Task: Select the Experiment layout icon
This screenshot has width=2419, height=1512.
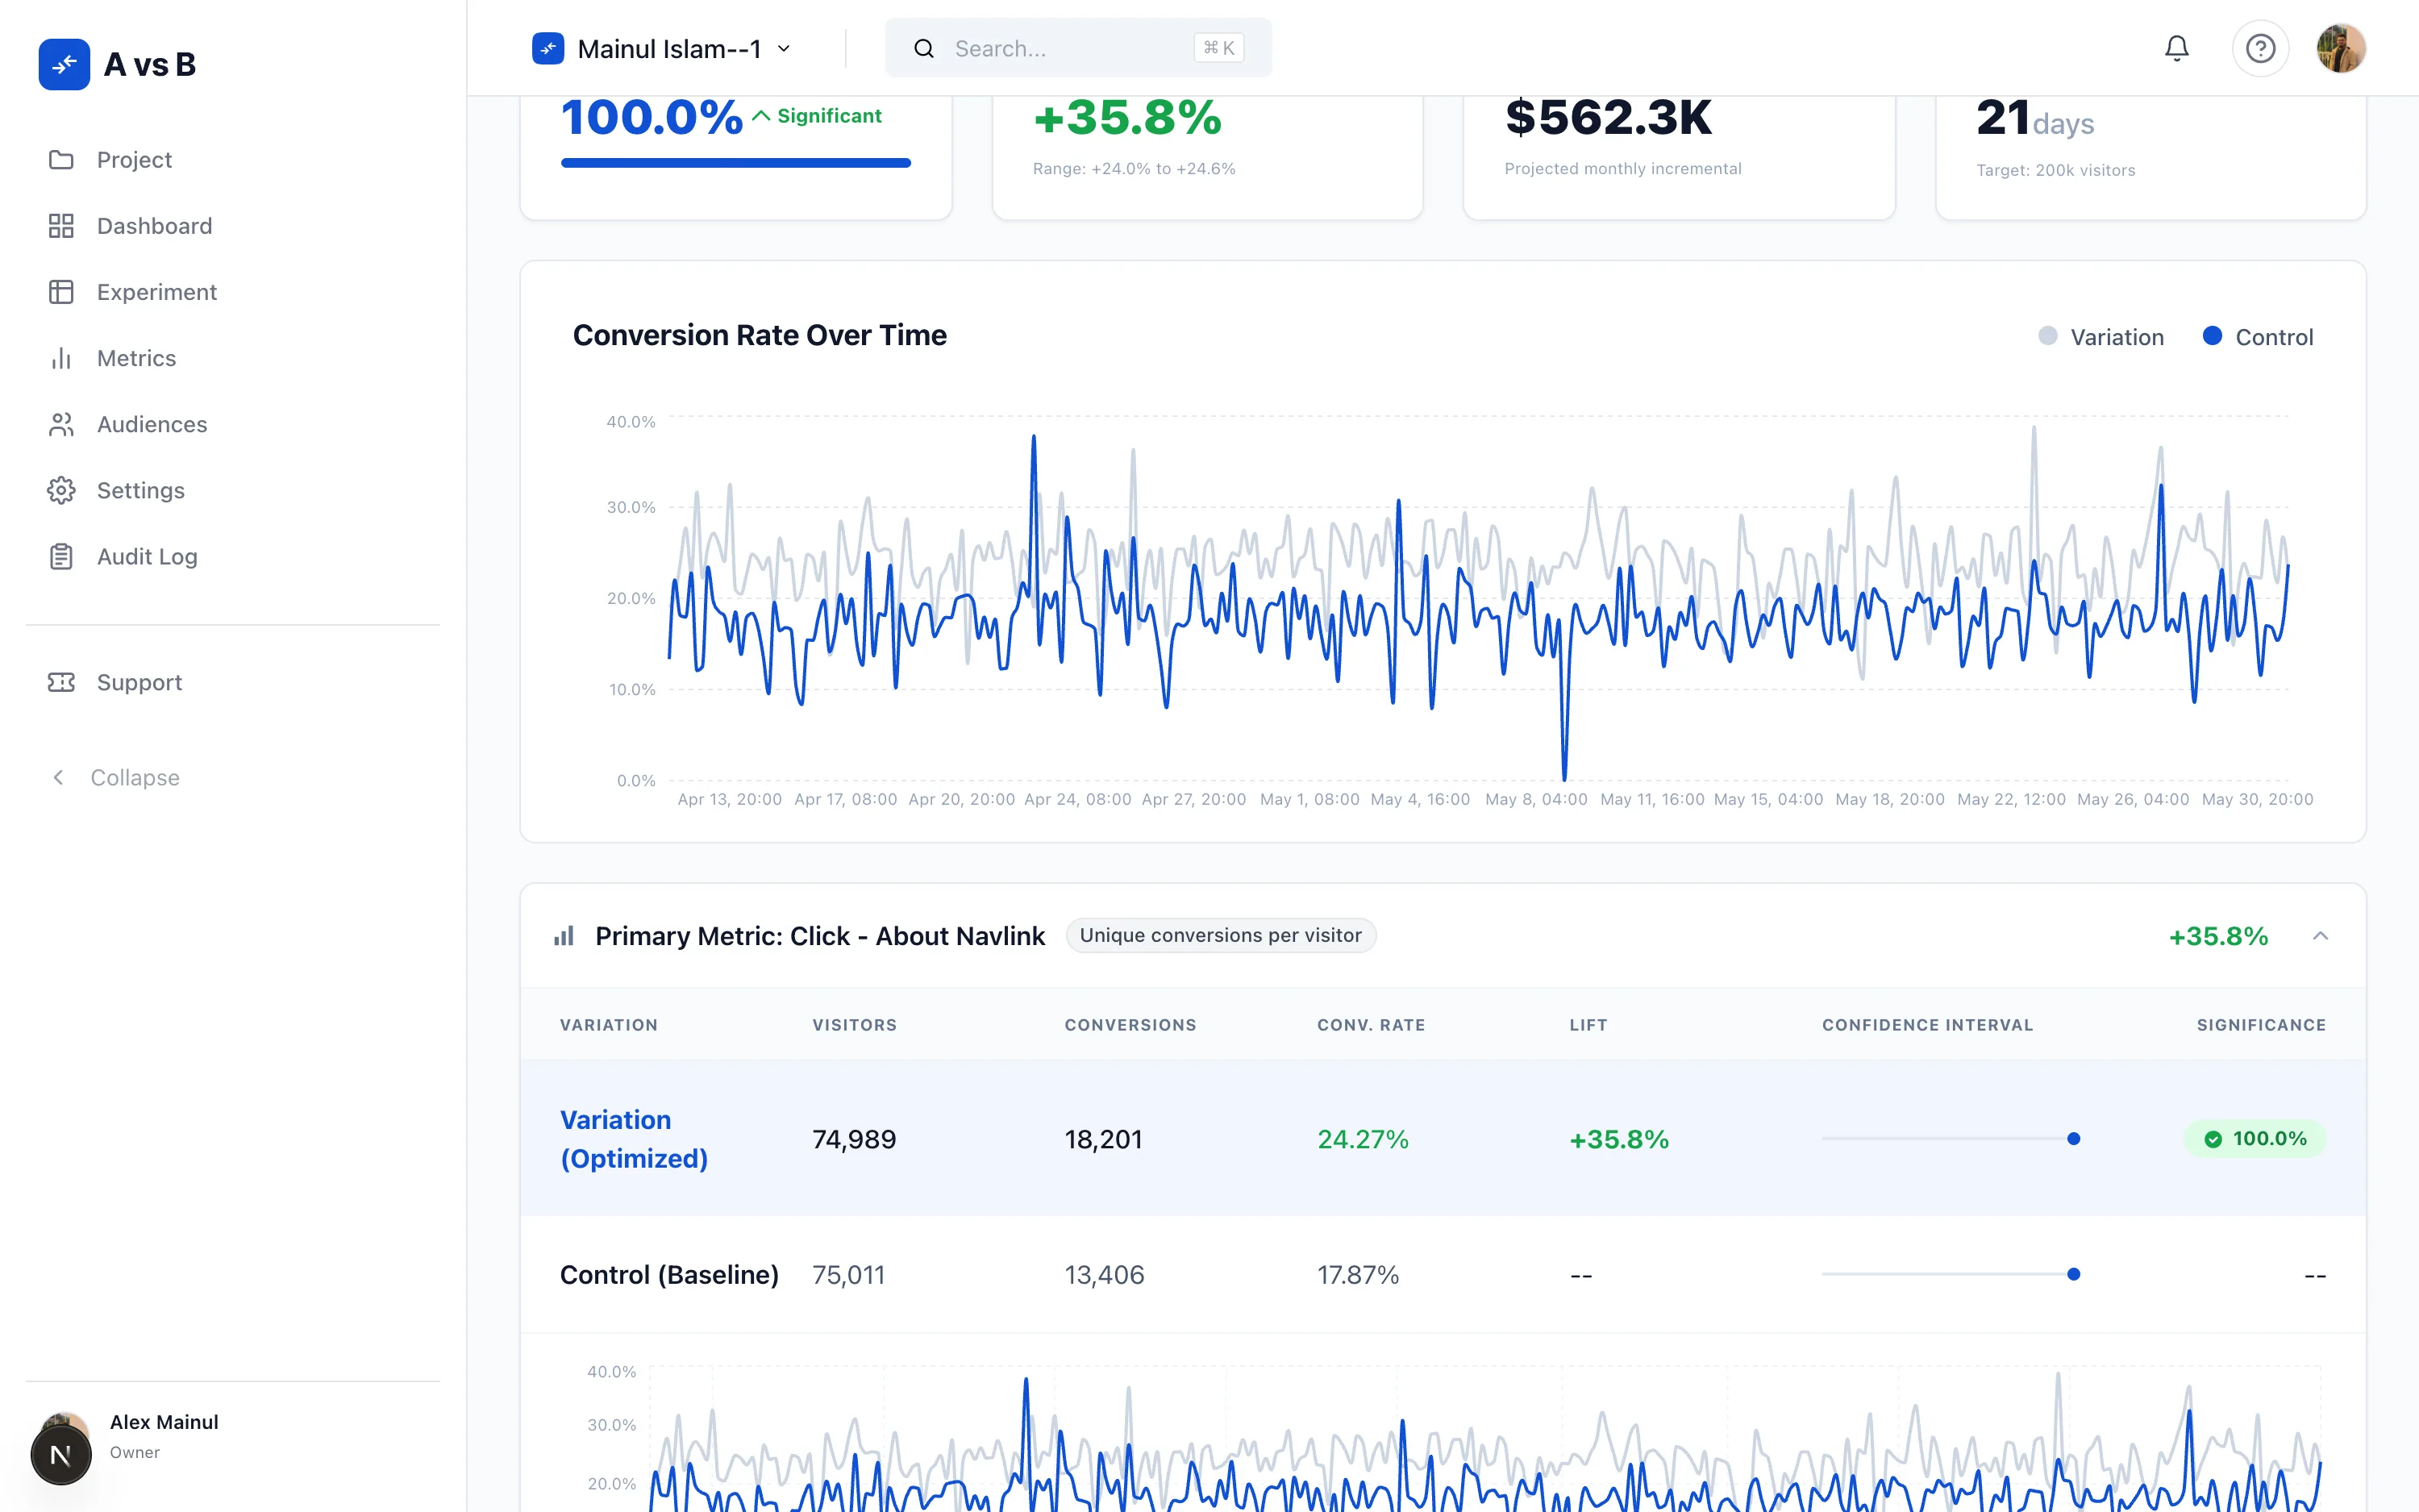Action: point(61,292)
